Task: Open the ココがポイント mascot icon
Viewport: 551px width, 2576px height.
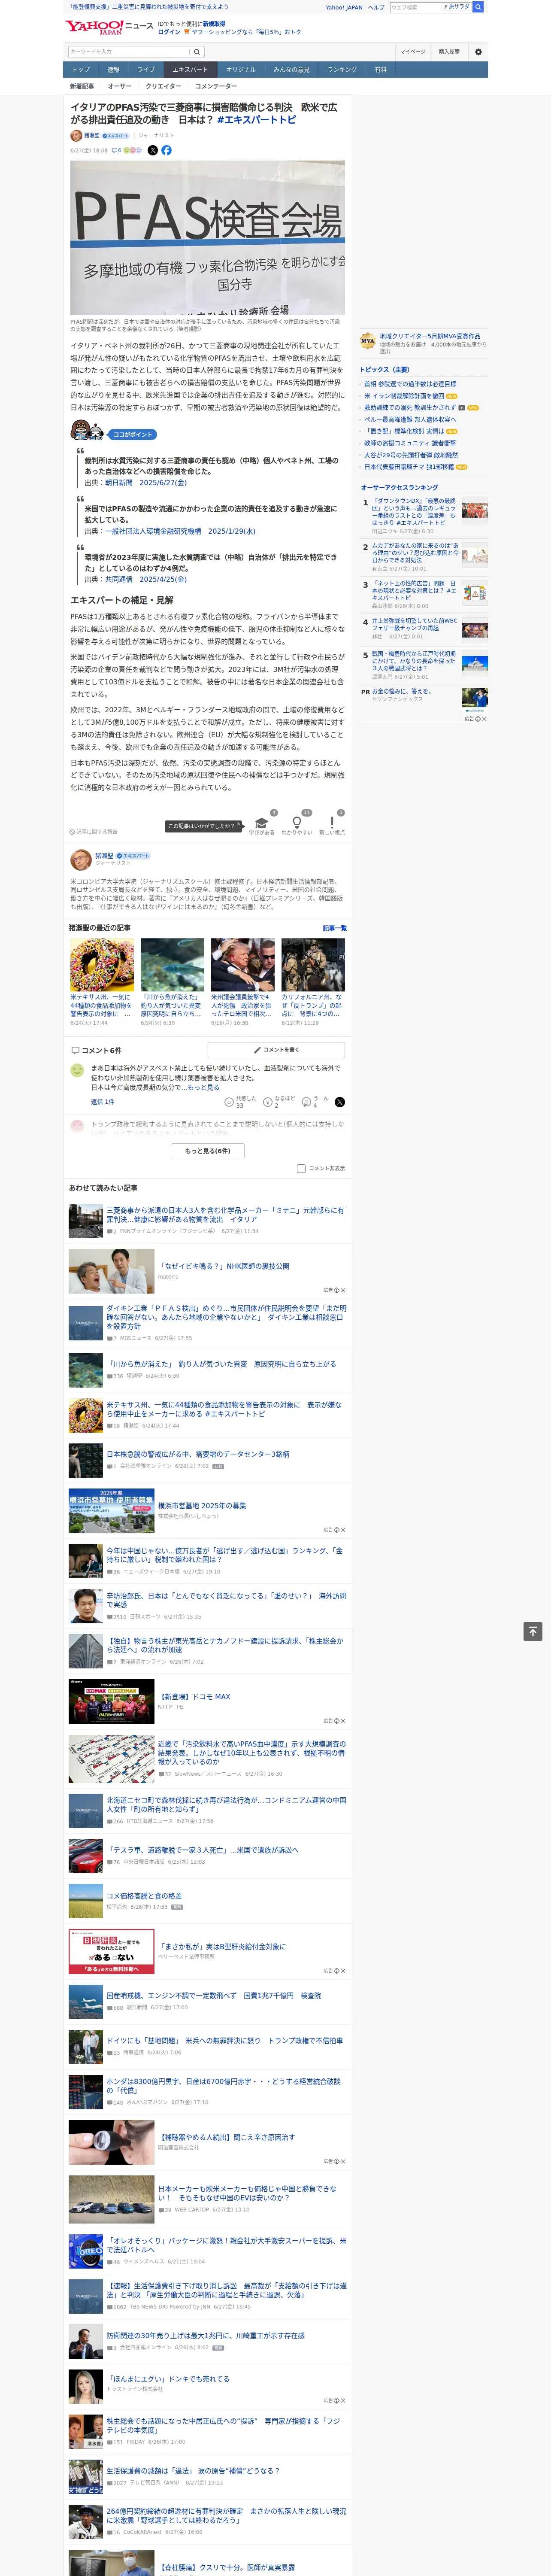Action: (88, 431)
